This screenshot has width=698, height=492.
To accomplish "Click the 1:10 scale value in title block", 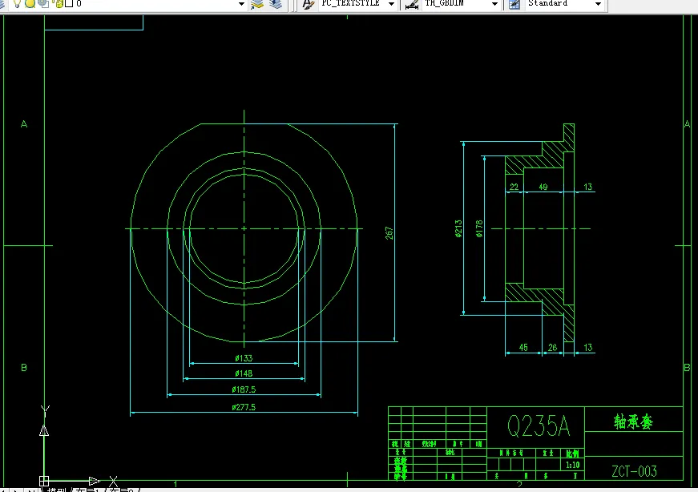I will tap(572, 465).
